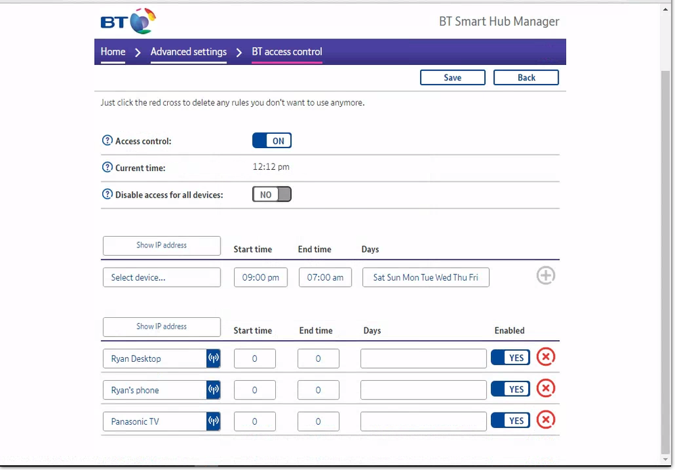Viewport: 675px width, 470px height.
Task: Click wireless icon beside Ryan Desktop
Action: tap(214, 358)
